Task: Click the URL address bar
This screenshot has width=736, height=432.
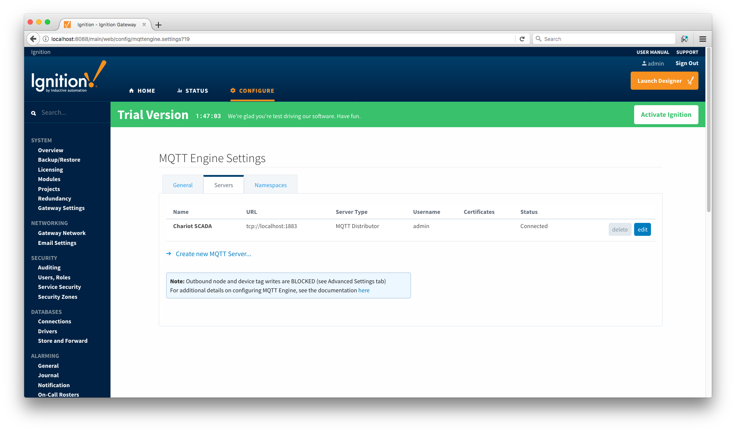Action: 281,39
